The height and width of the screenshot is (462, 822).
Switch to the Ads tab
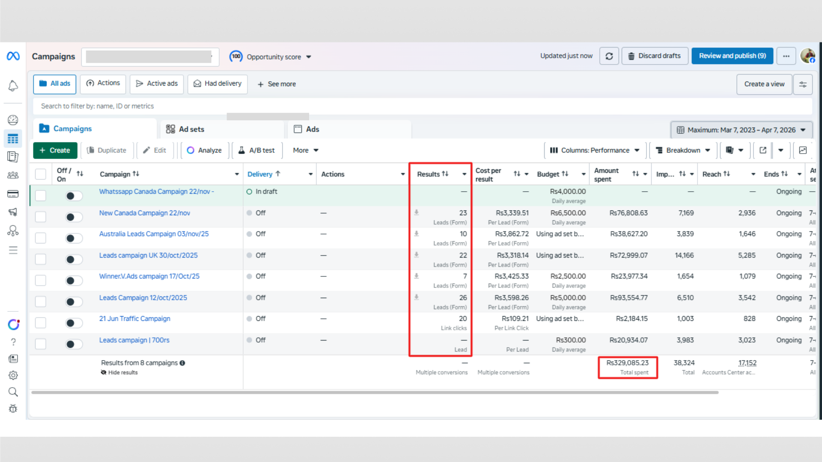[312, 129]
